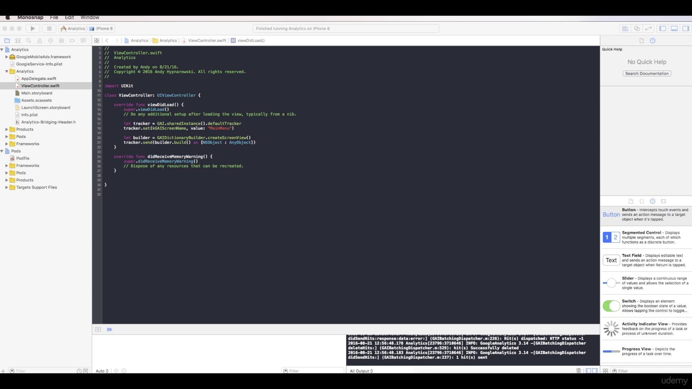Show recently modified files filter
This screenshot has height=389, width=692.
click(79, 371)
